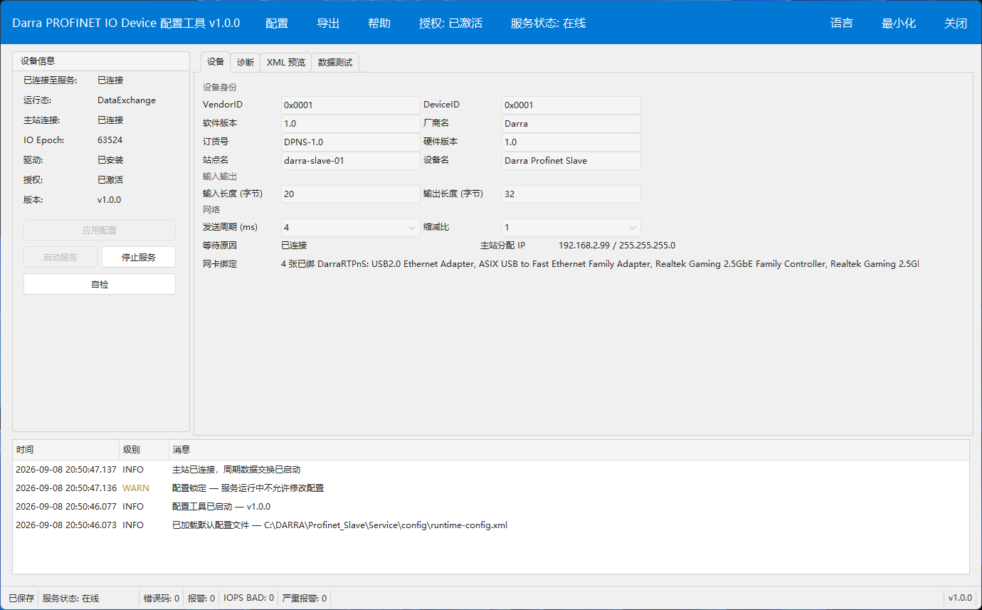Open the 数据测试 tab

pos(335,63)
